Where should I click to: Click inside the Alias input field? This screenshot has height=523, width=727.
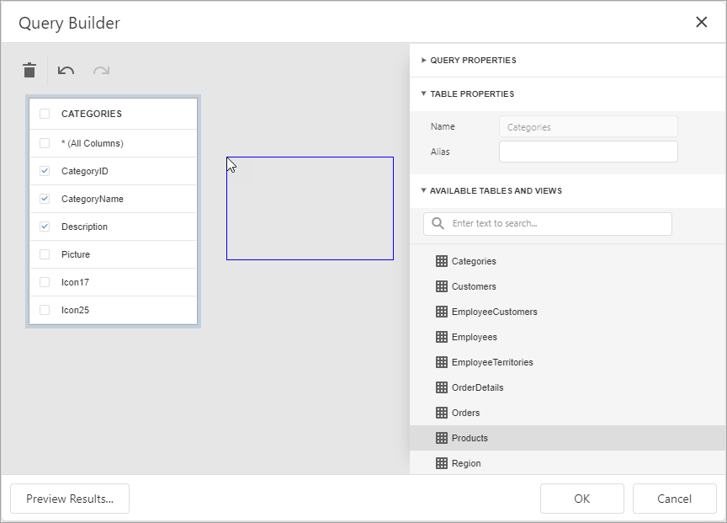coord(588,152)
